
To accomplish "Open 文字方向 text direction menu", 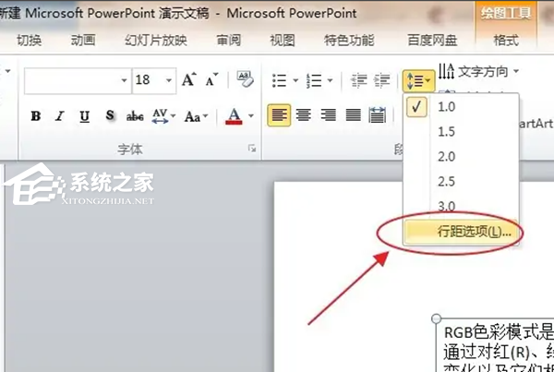I will tap(479, 72).
